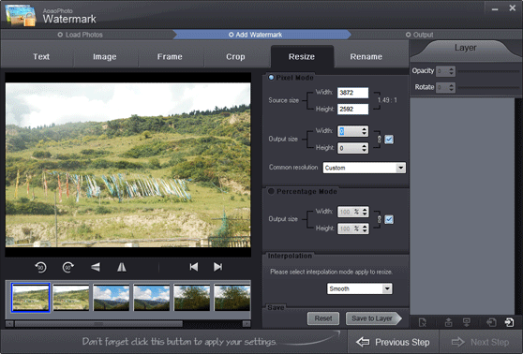The image size is (523, 354).
Task: Click the pixel output Width spinner arrows
Action: pyautogui.click(x=365, y=131)
